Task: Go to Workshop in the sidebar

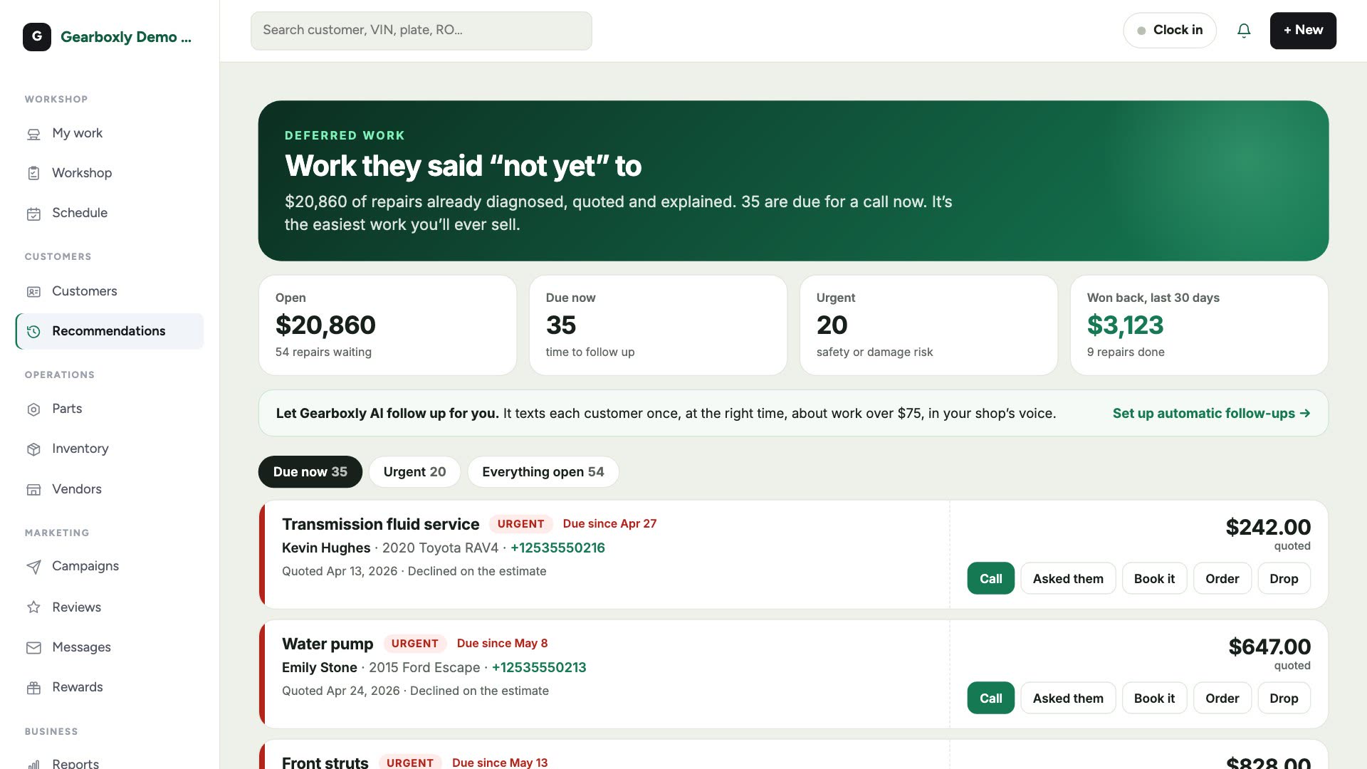Action: coord(110,173)
